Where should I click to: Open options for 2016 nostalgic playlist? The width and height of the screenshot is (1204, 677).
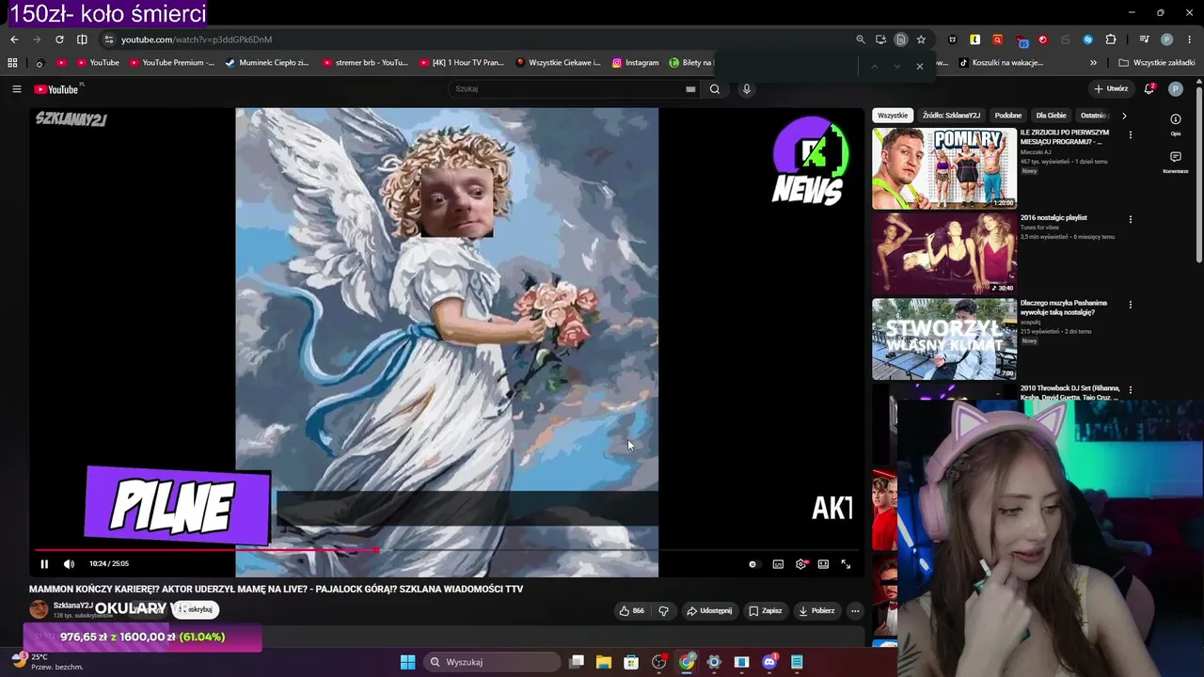[x=1131, y=220]
